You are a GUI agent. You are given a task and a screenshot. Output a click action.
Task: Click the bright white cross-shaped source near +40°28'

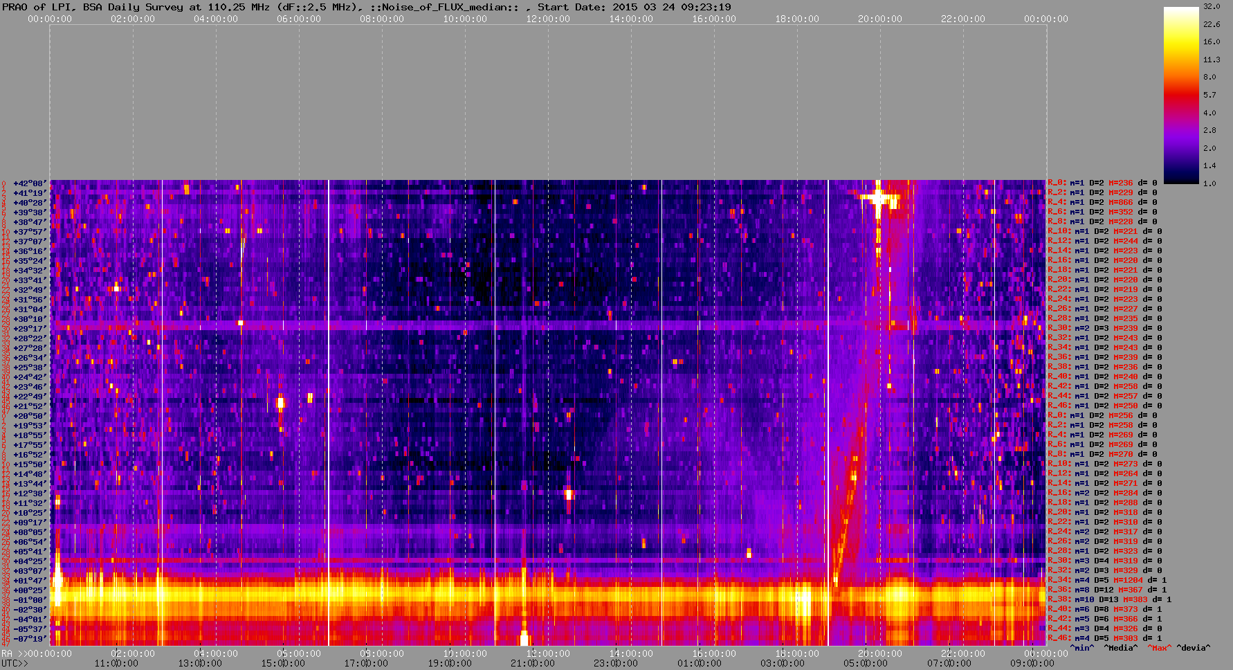(878, 199)
